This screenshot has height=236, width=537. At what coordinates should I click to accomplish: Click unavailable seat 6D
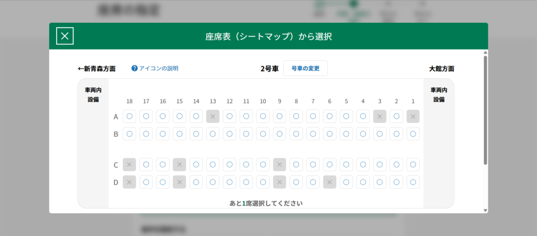click(x=329, y=182)
